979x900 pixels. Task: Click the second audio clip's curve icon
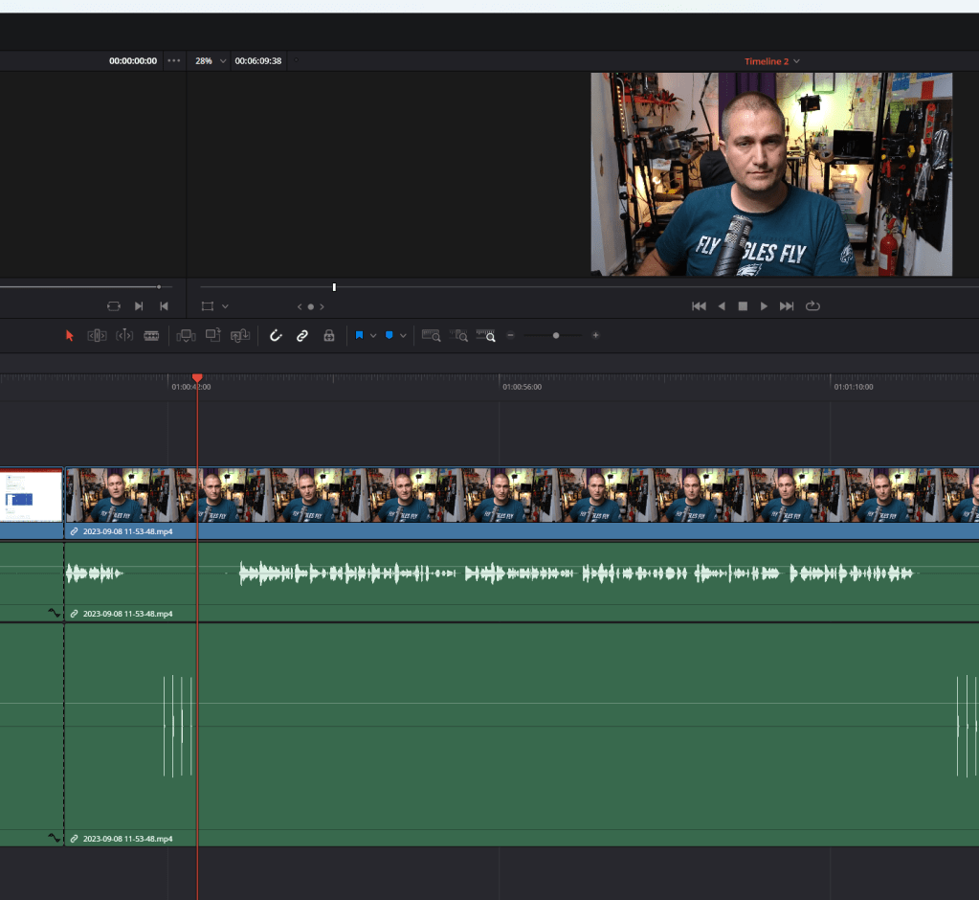[x=55, y=838]
